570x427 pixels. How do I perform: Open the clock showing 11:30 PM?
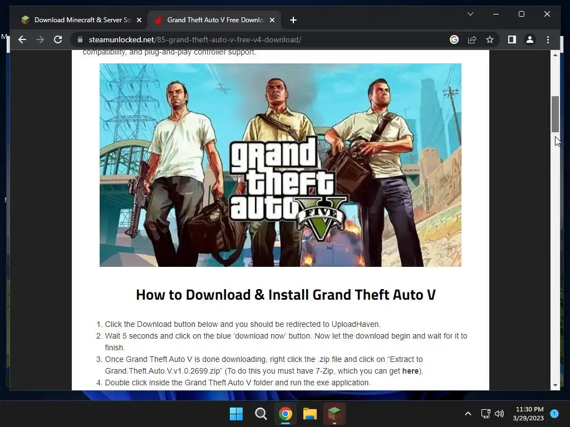point(529,414)
